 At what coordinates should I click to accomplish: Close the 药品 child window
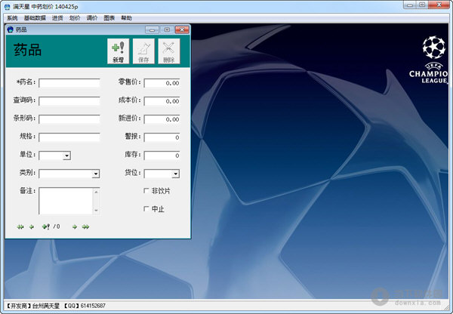182,29
